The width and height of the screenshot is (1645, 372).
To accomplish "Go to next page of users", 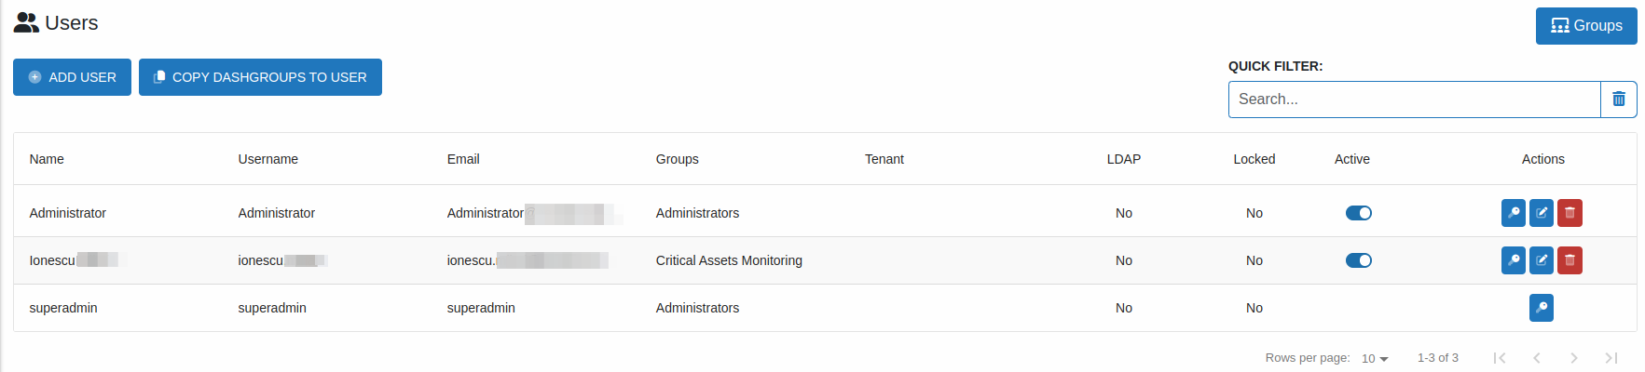I will (x=1574, y=358).
